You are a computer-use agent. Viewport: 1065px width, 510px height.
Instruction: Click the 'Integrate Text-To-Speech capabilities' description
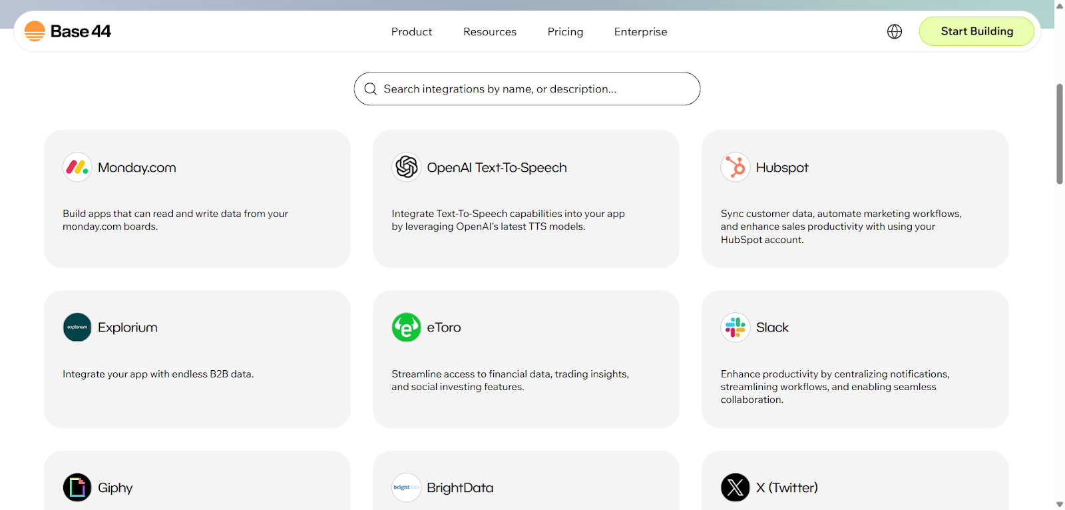pyautogui.click(x=508, y=220)
